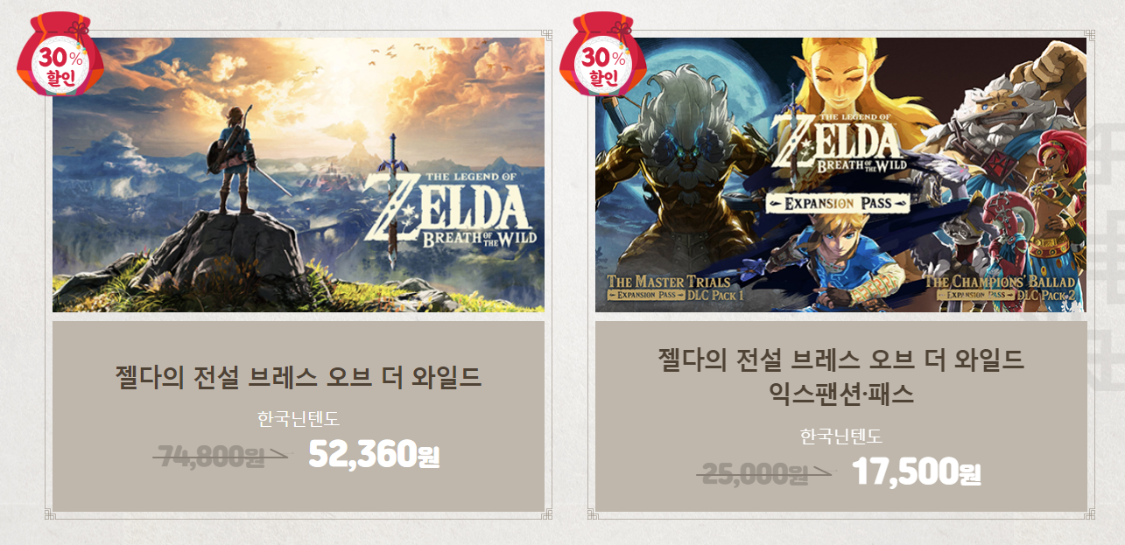Viewport: 1125px width, 545px height.
Task: Open the Expansion Pass banner image
Action: pos(841,175)
